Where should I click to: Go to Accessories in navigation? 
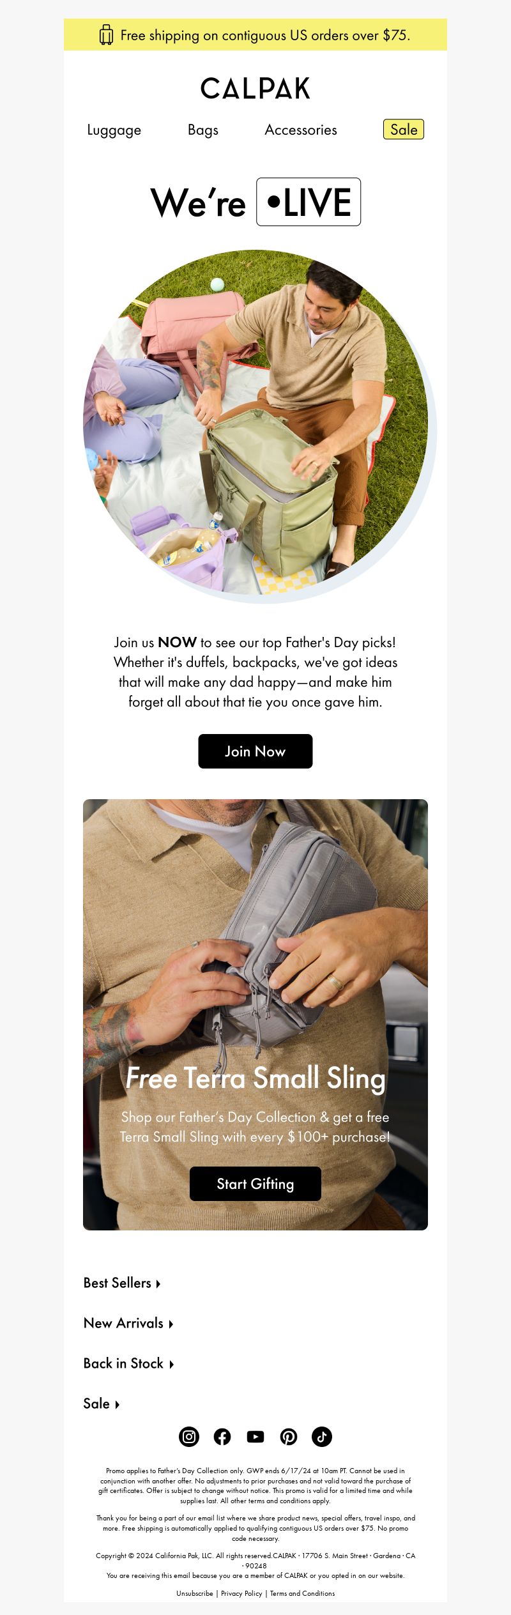click(x=301, y=130)
